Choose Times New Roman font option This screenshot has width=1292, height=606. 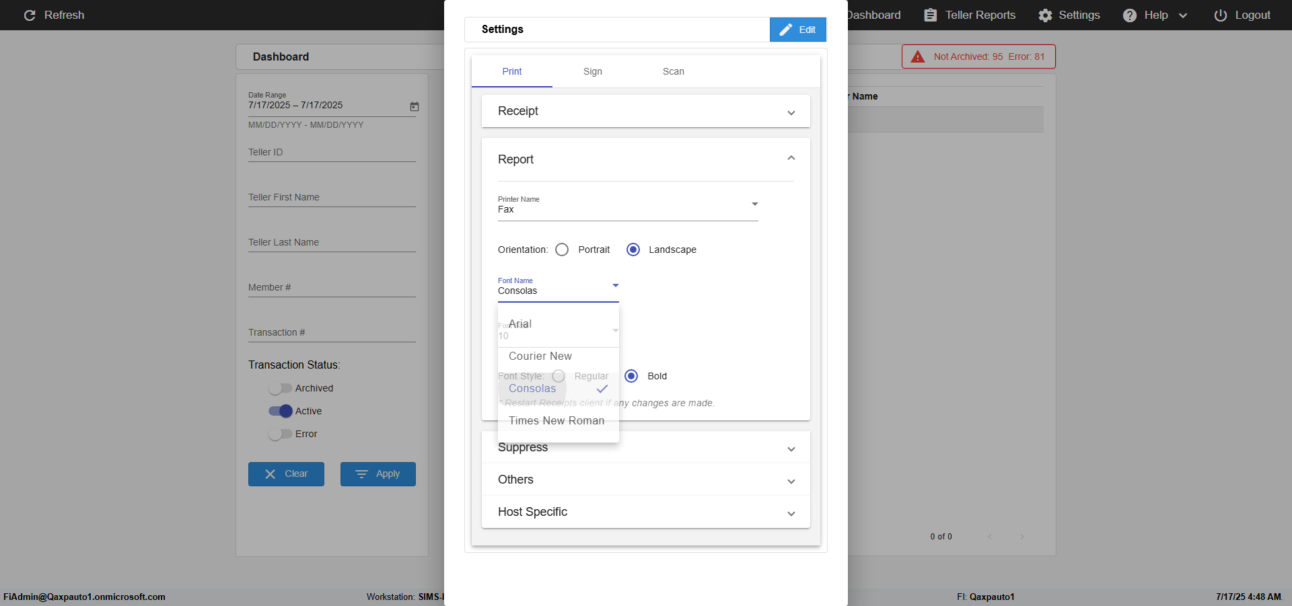tap(559, 421)
